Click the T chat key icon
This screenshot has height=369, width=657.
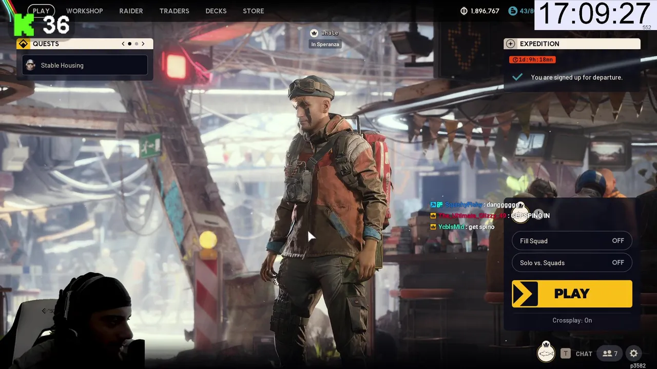565,353
